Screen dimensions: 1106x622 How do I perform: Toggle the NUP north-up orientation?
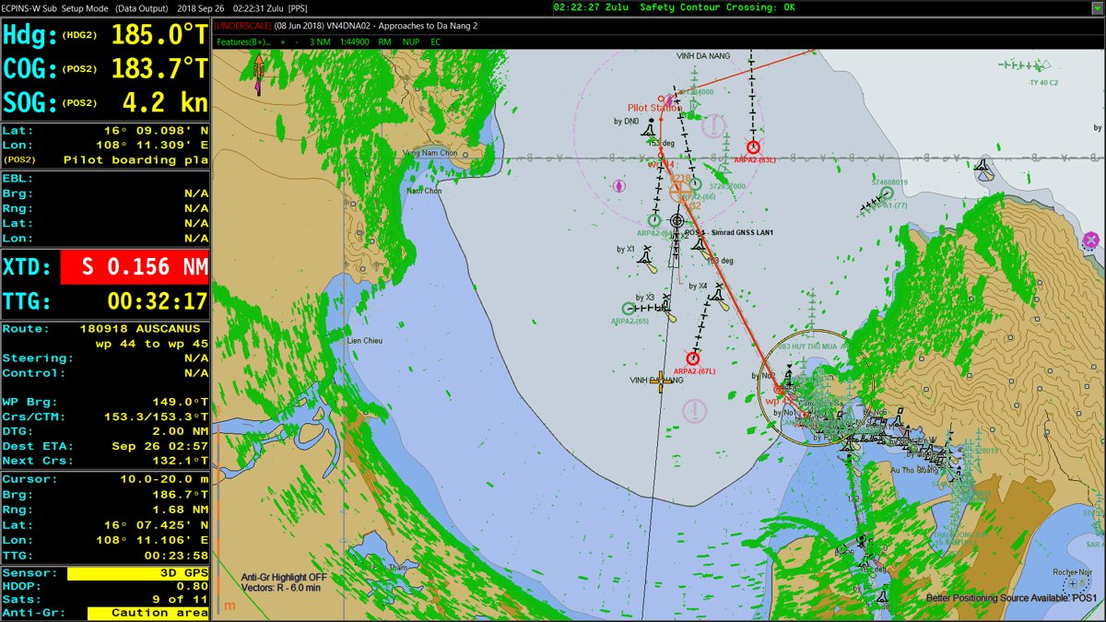[x=411, y=42]
